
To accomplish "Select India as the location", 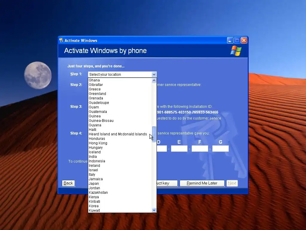I will click(x=120, y=157).
